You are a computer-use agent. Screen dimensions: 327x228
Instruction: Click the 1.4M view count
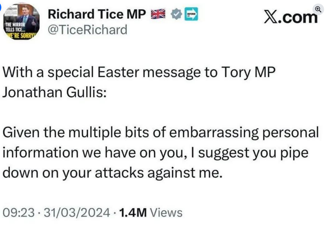click(x=133, y=213)
